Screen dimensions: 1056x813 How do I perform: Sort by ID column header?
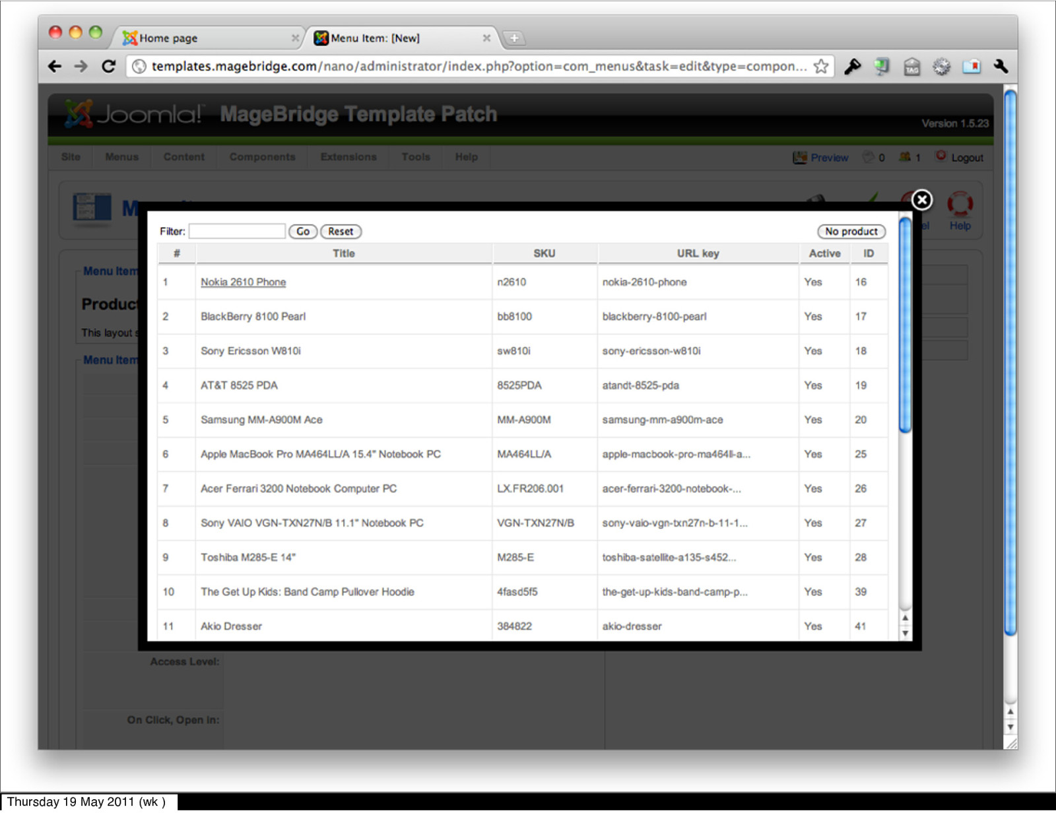point(869,253)
